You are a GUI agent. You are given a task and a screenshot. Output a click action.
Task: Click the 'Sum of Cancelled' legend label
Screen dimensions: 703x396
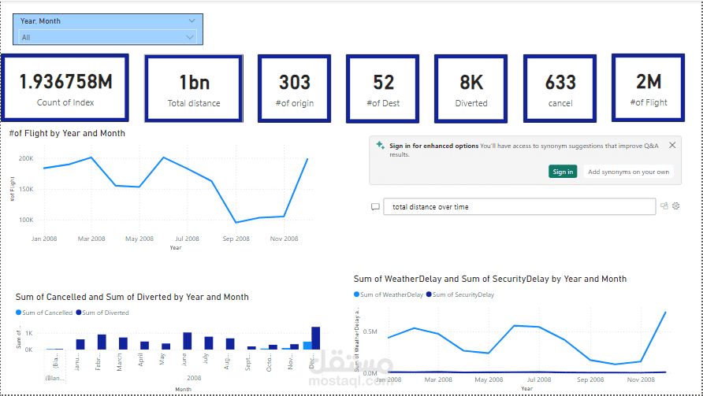47,313
